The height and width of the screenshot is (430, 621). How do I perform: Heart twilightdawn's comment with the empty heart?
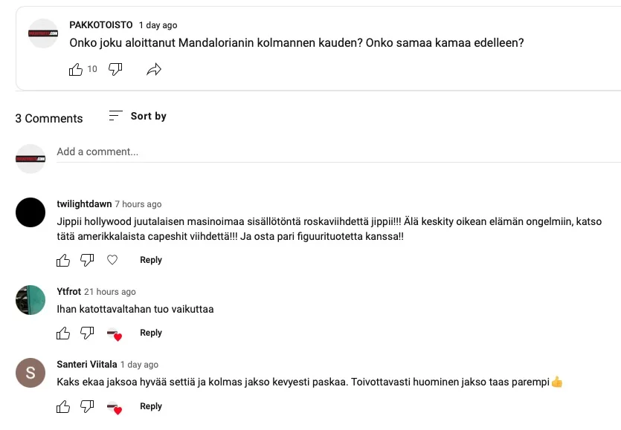(113, 260)
